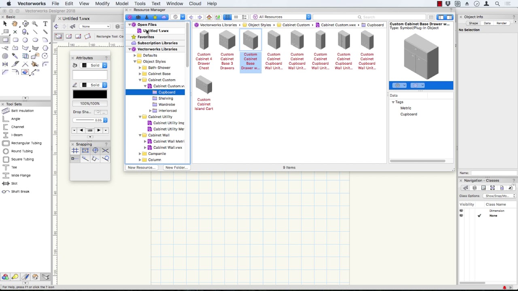Go back in Resource Manager browser

[x=191, y=17]
